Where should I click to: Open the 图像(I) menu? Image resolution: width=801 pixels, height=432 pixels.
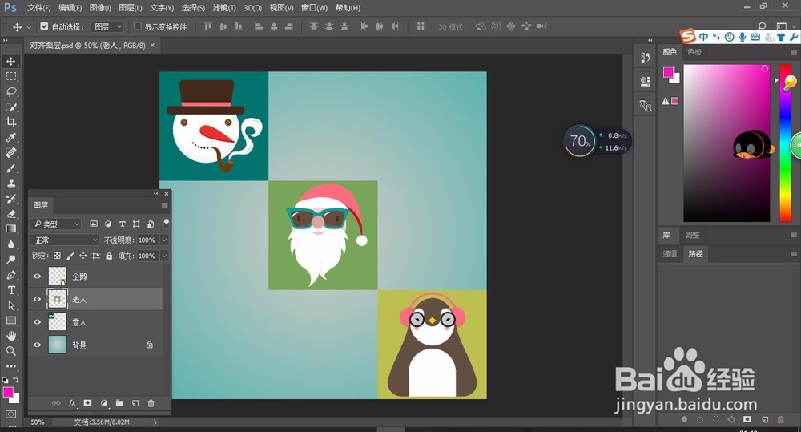click(100, 8)
